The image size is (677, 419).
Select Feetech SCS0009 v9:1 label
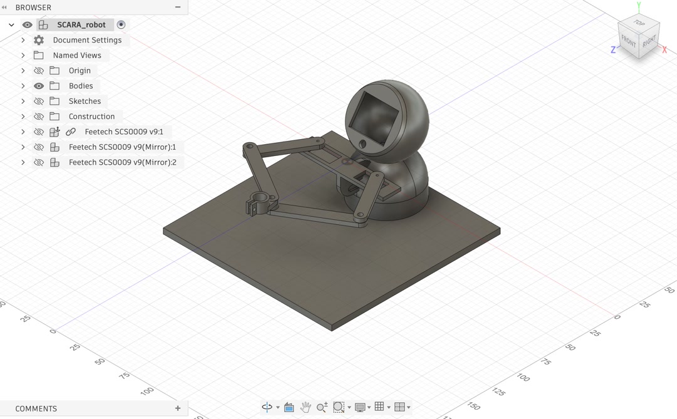(124, 132)
